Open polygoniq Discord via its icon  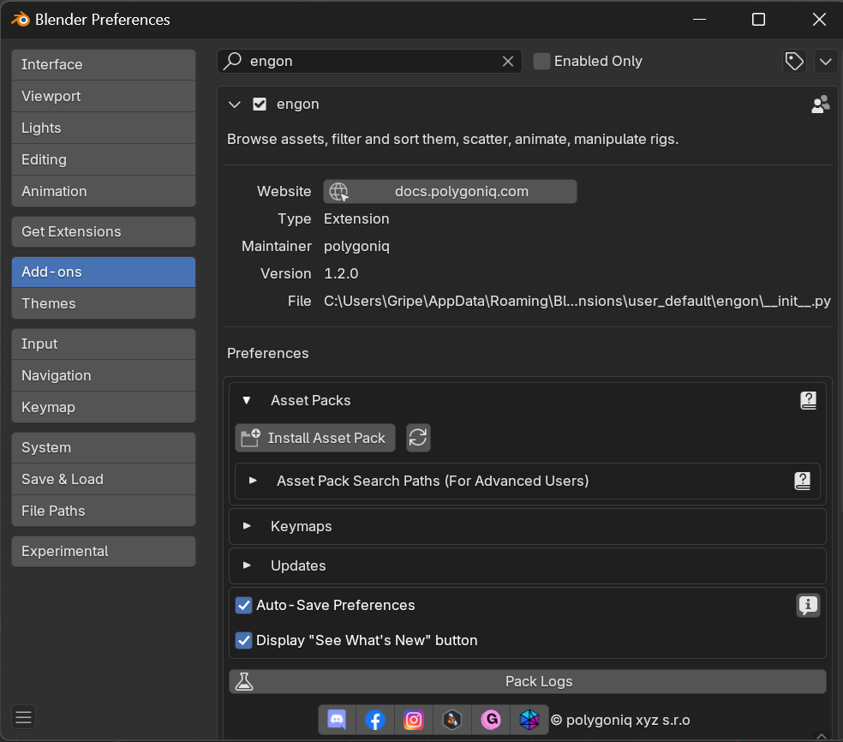tap(336, 720)
